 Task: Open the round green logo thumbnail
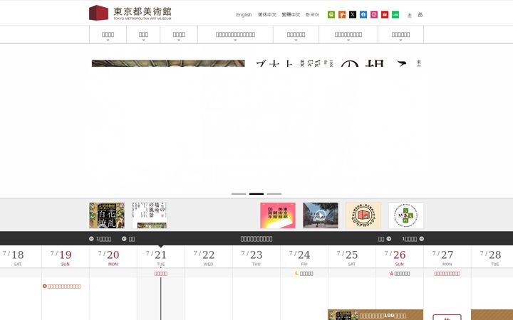(x=406, y=215)
